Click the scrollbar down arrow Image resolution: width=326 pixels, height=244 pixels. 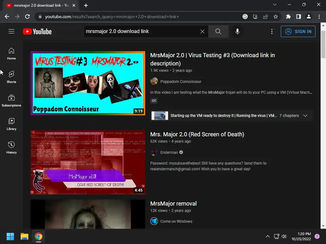coord(323,226)
